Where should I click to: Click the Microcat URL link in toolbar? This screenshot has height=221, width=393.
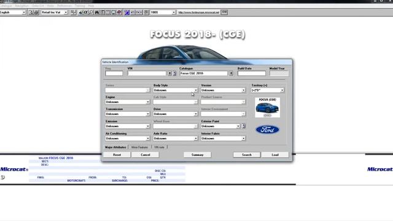click(x=198, y=12)
